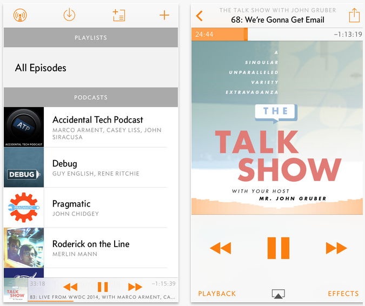
Task: Click the mini player progress line
Action: click(50, 301)
